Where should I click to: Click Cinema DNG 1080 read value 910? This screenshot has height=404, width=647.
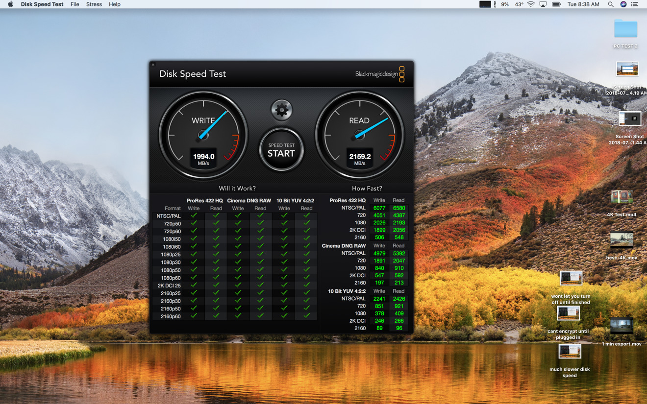(x=399, y=268)
